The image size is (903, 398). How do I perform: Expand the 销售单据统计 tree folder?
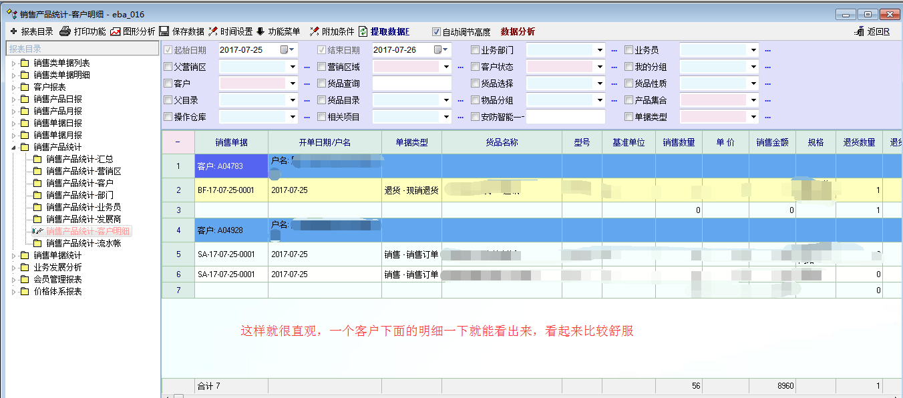click(x=15, y=255)
